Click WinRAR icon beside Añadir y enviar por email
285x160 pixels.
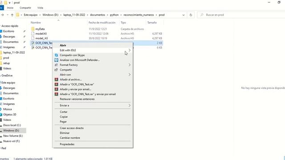(57, 89)
